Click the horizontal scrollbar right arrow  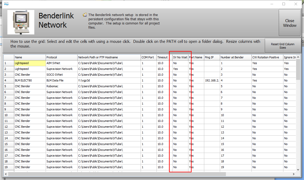click(294, 174)
